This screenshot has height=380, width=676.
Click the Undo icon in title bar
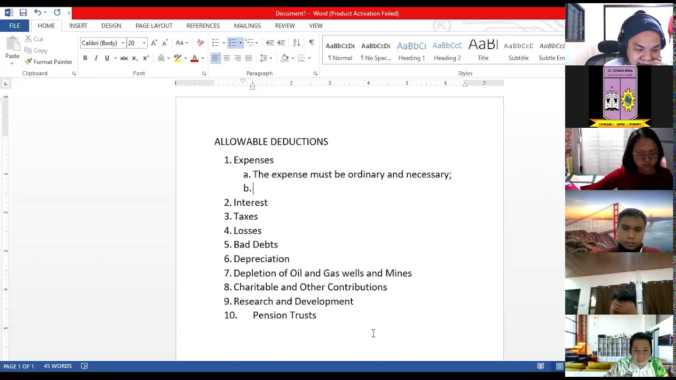(37, 13)
